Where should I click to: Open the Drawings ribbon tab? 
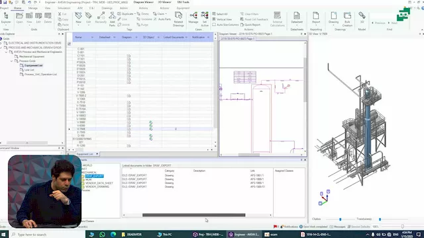pos(107,8)
